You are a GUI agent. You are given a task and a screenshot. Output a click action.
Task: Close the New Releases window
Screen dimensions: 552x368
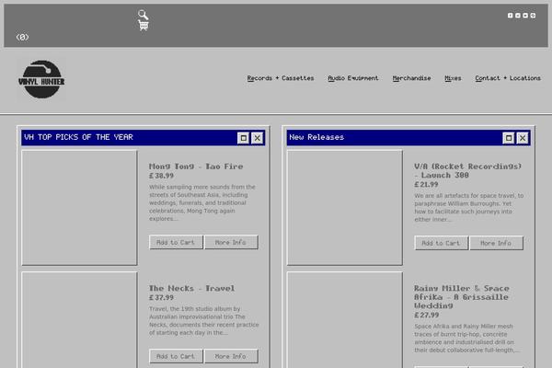click(x=523, y=138)
